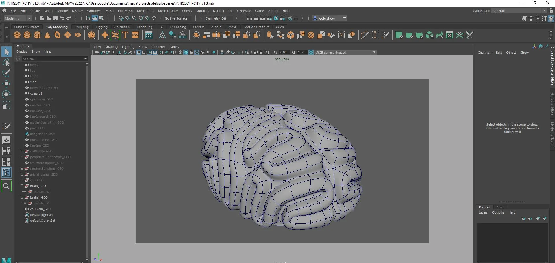Switch to the Sculpting shelf tab
The height and width of the screenshot is (263, 555).
tap(82, 27)
